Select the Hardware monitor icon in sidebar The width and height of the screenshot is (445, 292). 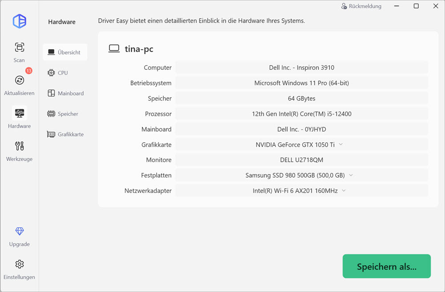(x=19, y=113)
